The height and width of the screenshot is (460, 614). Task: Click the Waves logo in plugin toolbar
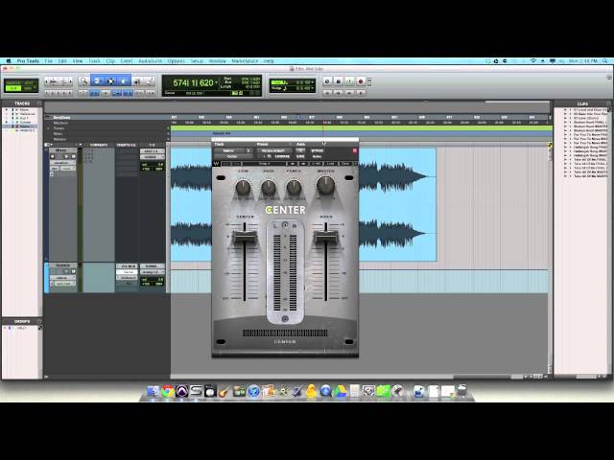pos(216,164)
